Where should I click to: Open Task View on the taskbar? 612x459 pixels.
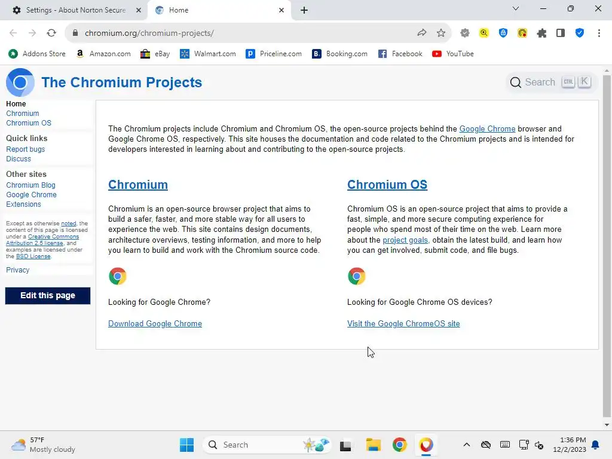[x=345, y=445]
